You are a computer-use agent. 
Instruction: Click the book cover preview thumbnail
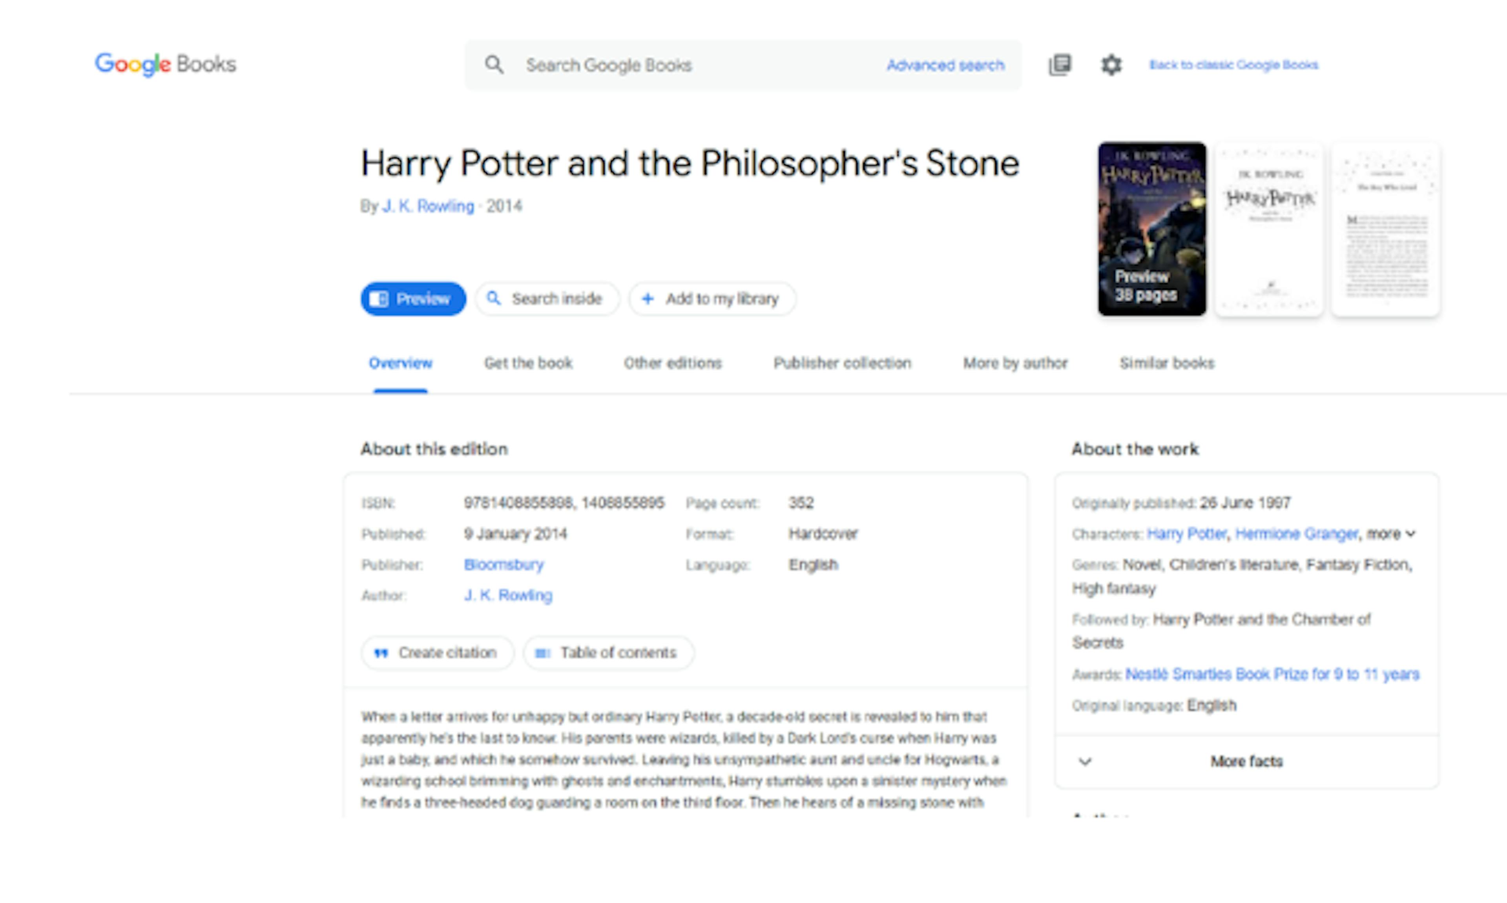[x=1151, y=229]
